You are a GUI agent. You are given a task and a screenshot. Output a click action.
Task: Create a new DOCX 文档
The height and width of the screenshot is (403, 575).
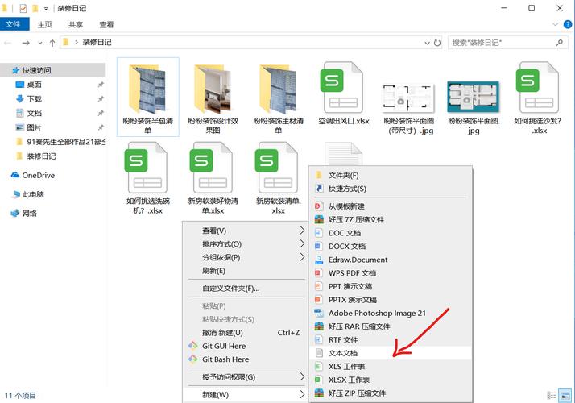coord(391,247)
